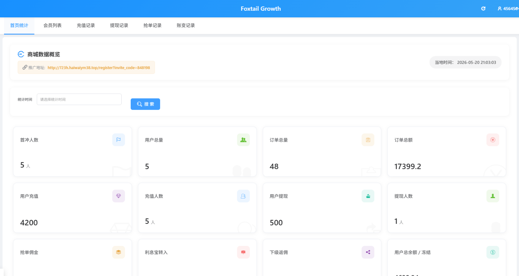The width and height of the screenshot is (519, 276).
Task: Click the red icon on 利息宝转入 card
Action: pos(243,252)
